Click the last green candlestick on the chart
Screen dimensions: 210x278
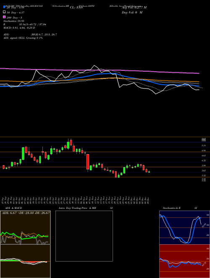coord(149,172)
